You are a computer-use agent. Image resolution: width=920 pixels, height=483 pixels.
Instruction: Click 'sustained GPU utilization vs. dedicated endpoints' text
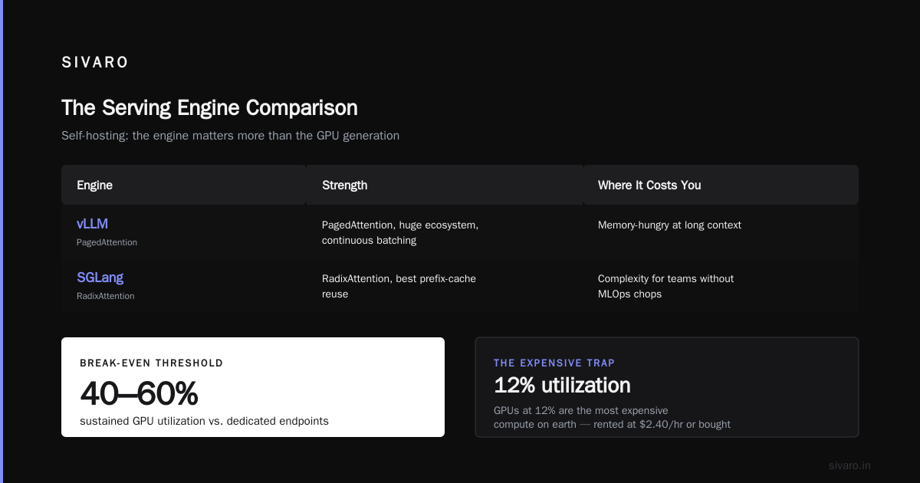[x=204, y=421]
